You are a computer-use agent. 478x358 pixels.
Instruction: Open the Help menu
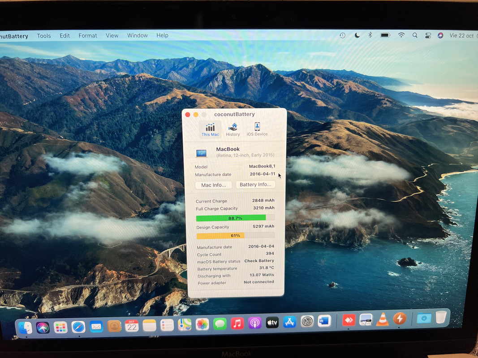click(163, 35)
